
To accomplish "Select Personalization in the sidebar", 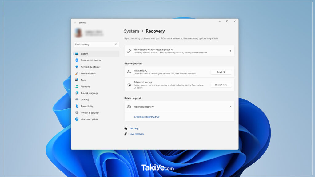I will click(96, 73).
